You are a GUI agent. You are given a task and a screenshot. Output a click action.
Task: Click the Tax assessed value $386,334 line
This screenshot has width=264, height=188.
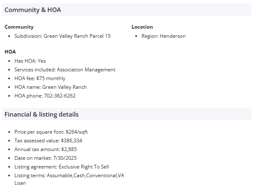[x=48, y=141]
